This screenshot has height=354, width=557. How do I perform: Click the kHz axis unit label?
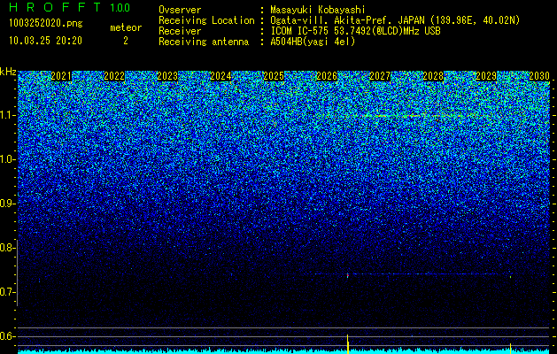click(8, 72)
